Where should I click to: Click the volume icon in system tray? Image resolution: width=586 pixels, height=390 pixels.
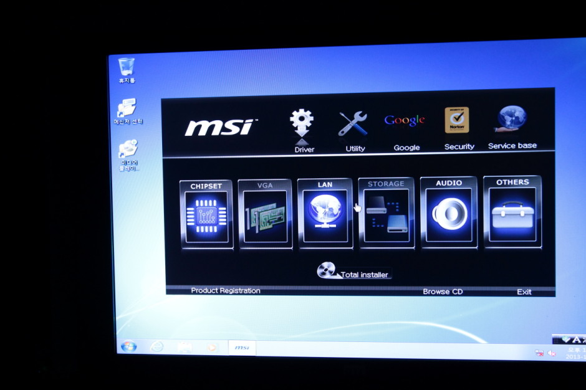[551, 354]
